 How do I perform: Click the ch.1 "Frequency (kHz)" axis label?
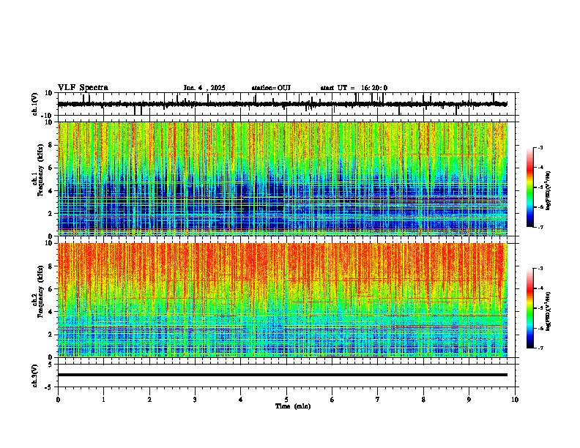pyautogui.click(x=40, y=170)
